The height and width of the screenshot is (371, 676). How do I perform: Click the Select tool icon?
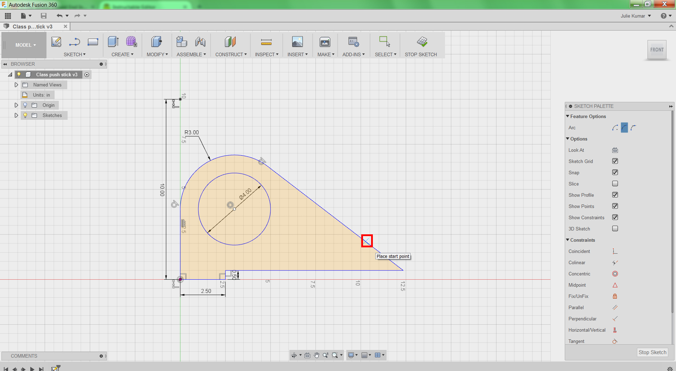point(384,42)
